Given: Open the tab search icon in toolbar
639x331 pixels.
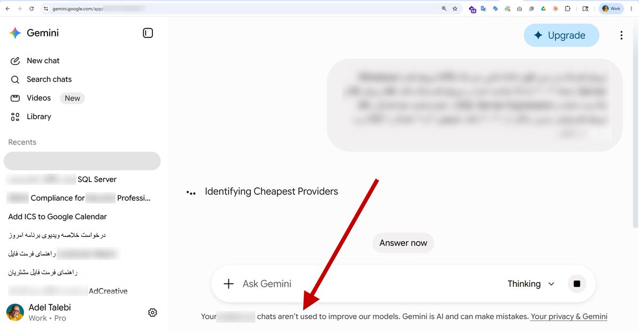Looking at the screenshot, I should pyautogui.click(x=585, y=9).
